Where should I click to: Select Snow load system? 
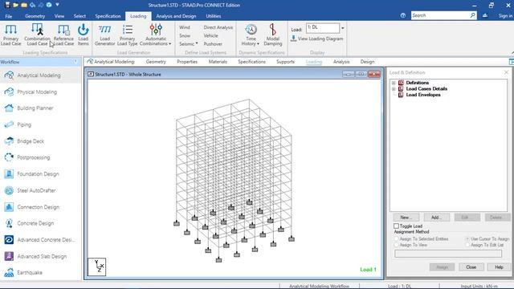point(185,35)
